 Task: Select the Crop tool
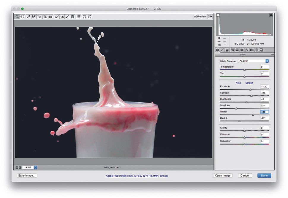click(45, 17)
